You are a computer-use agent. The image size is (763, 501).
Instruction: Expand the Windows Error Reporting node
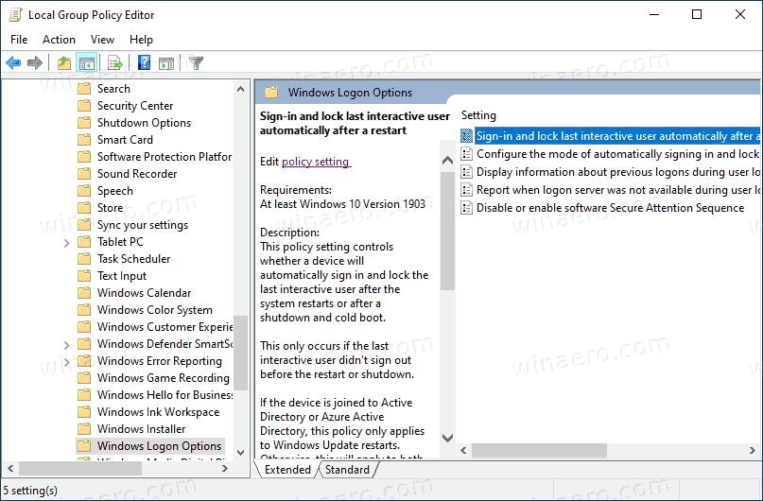coord(67,361)
